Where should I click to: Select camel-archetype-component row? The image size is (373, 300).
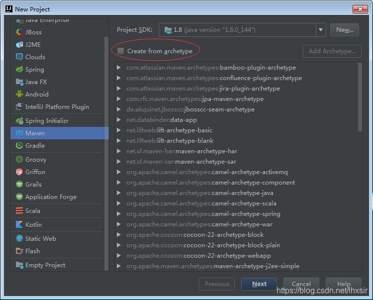pyautogui.click(x=236, y=183)
